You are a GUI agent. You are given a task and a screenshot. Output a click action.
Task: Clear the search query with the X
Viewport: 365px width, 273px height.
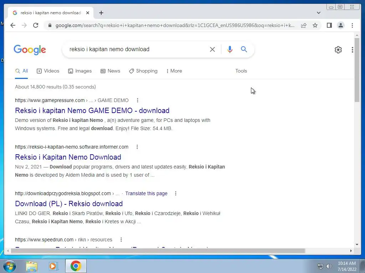212,49
